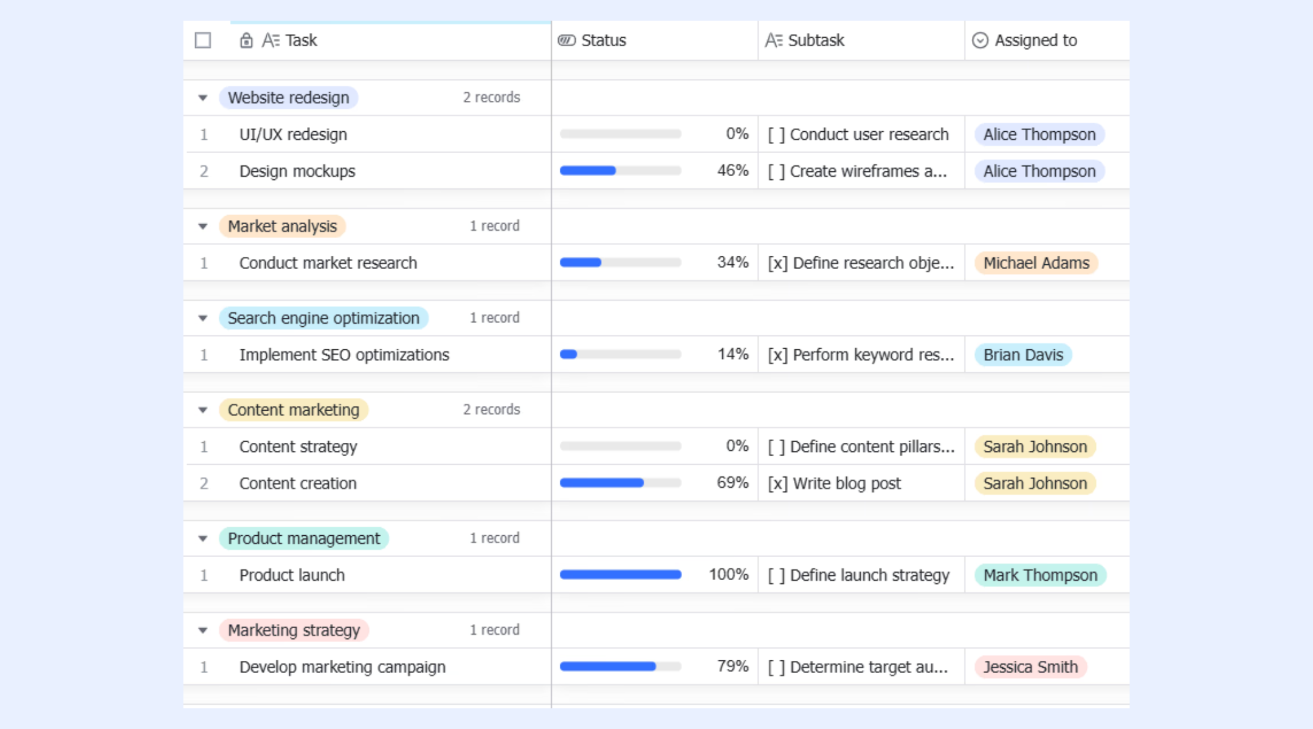Click the text-type icon beside Task header
1313x729 pixels.
pos(271,40)
